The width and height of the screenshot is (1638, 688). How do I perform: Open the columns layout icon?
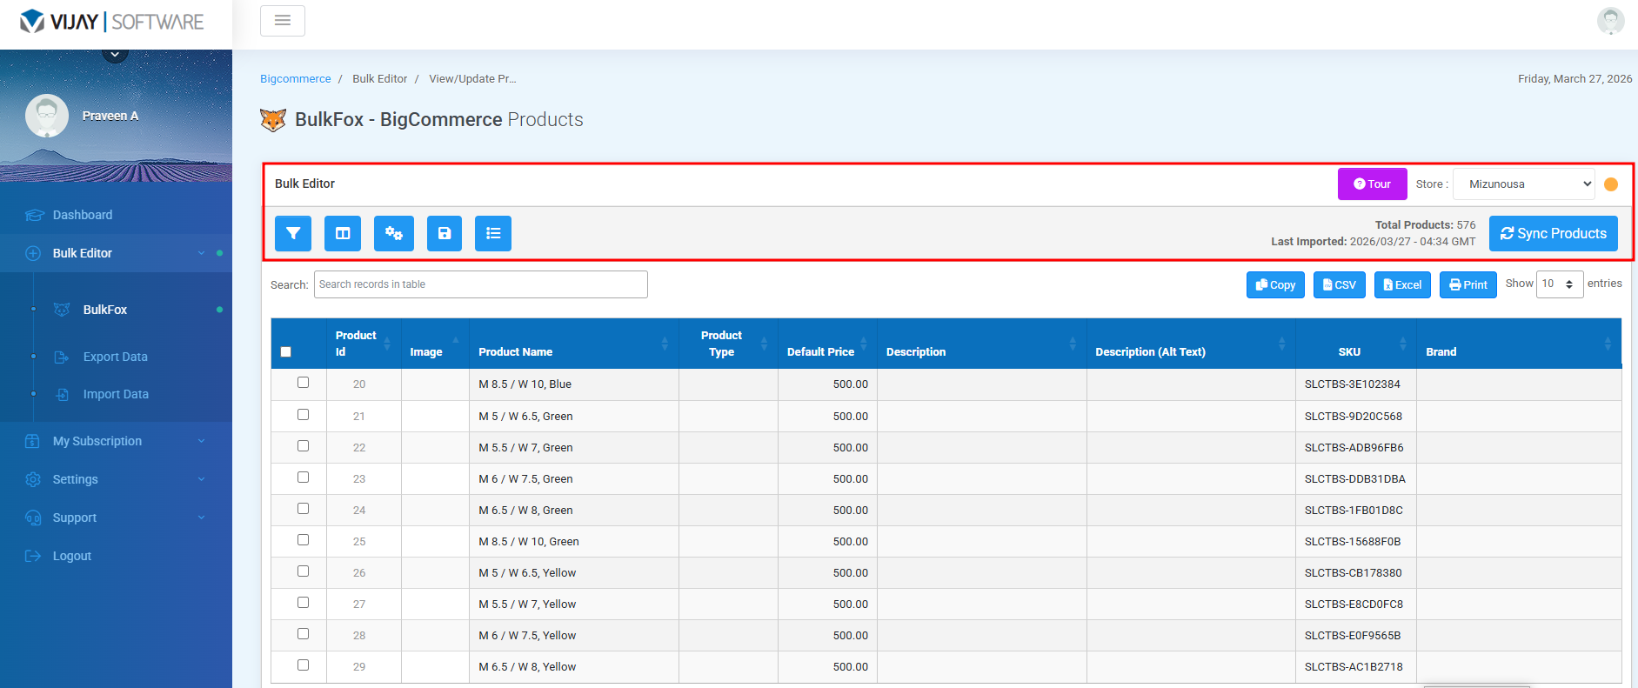coord(343,233)
